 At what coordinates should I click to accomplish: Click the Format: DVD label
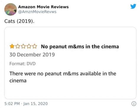[22, 64]
